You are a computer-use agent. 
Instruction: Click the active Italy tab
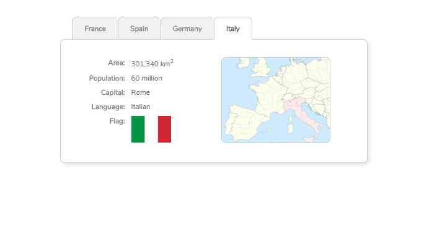[233, 29]
